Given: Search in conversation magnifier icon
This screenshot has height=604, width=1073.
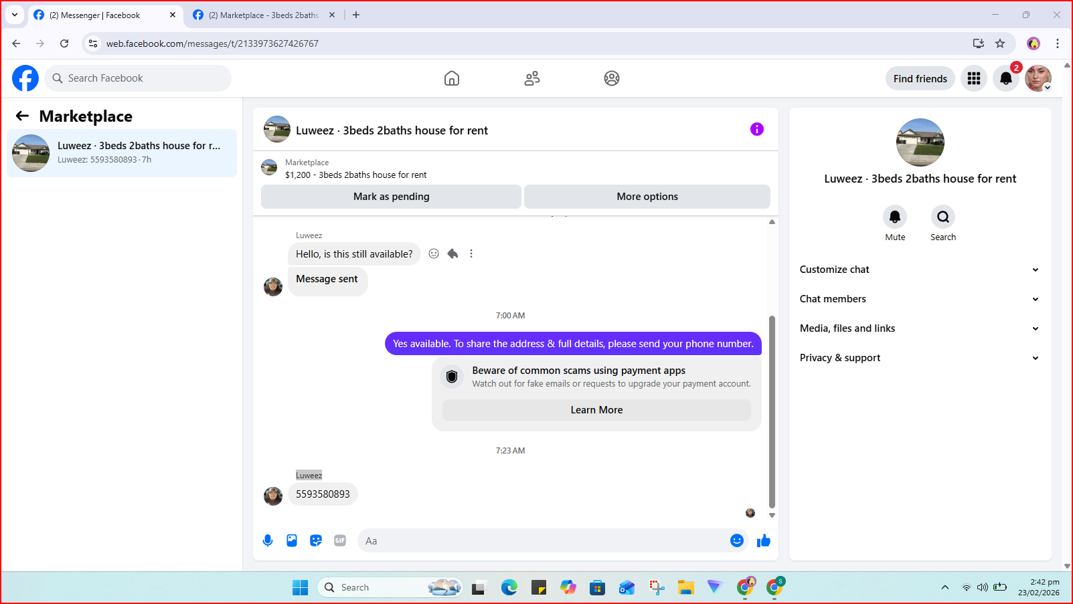Looking at the screenshot, I should (943, 217).
